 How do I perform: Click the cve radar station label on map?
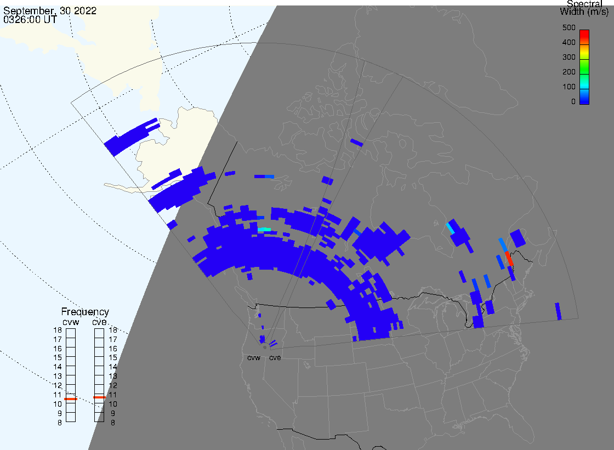tap(275, 357)
